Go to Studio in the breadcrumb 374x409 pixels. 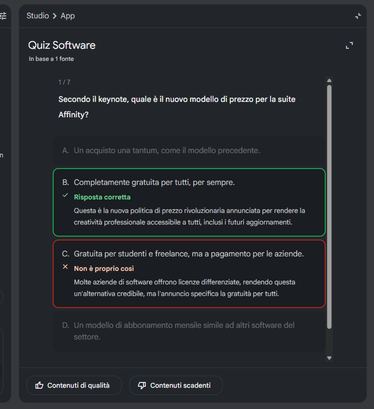click(38, 16)
